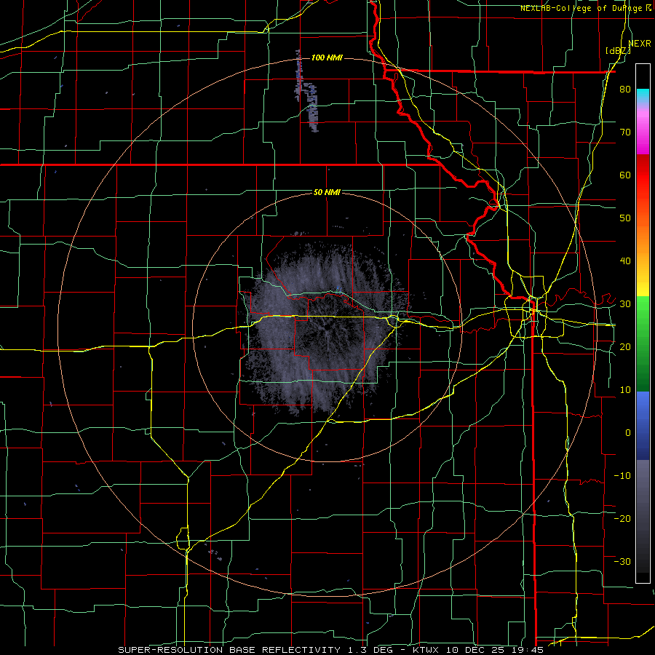This screenshot has width=655, height=655.
Task: Click the dBZ units label
Action: 618,51
